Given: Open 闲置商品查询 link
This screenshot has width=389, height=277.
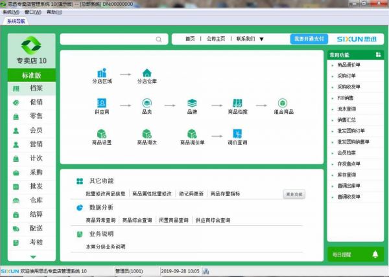Looking at the screenshot, I should pos(174,220).
